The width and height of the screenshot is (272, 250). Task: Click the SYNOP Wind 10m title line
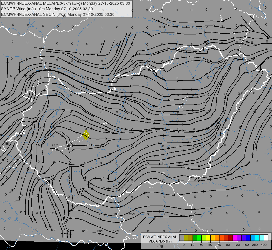(47, 9)
